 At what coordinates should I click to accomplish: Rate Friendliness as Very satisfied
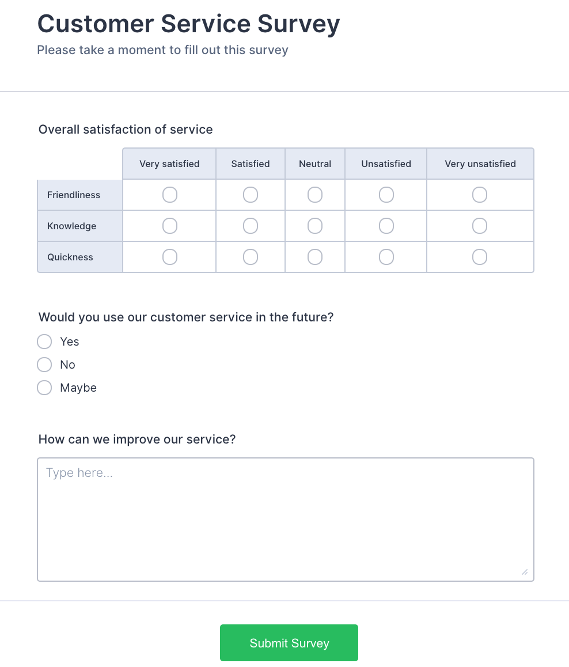pos(169,195)
